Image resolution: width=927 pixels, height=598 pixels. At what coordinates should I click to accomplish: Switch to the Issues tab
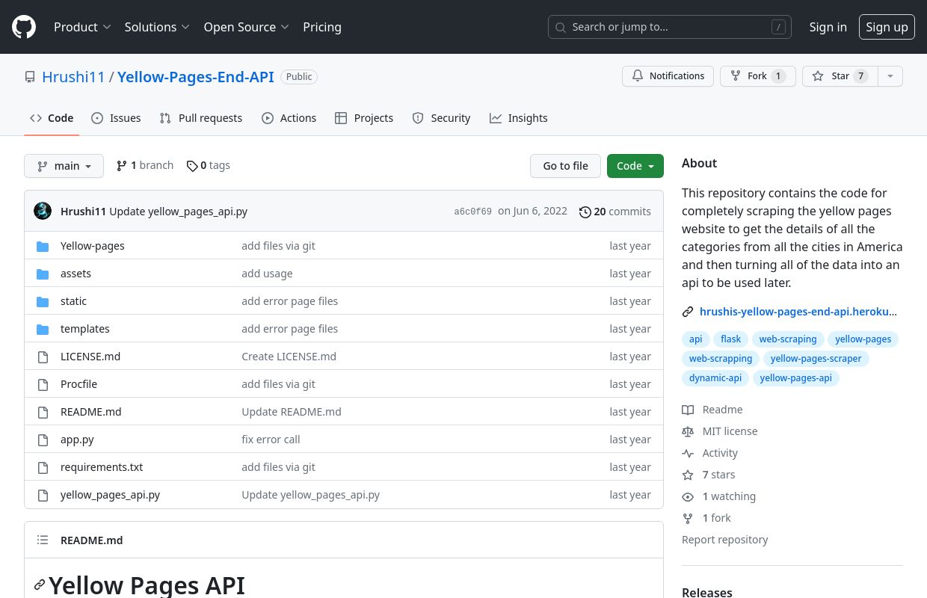pyautogui.click(x=116, y=118)
